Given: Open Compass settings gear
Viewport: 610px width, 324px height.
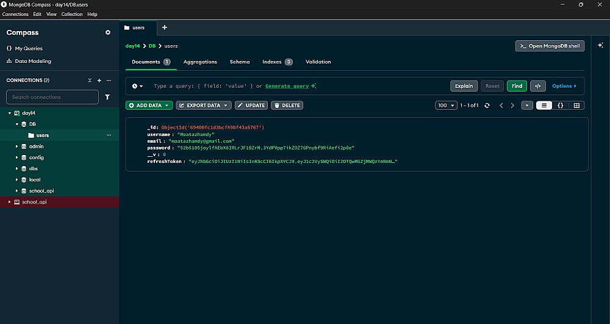Looking at the screenshot, I should [x=108, y=32].
